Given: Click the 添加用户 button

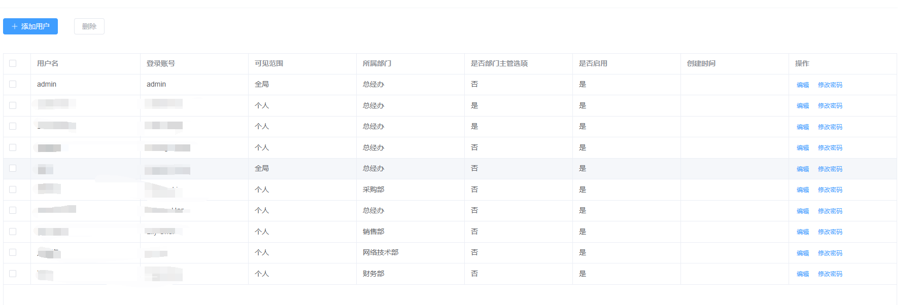Looking at the screenshot, I should [x=30, y=26].
